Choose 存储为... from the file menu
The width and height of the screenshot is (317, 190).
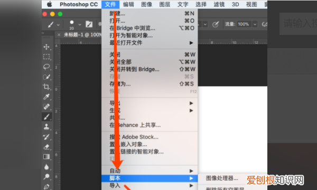point(150,84)
